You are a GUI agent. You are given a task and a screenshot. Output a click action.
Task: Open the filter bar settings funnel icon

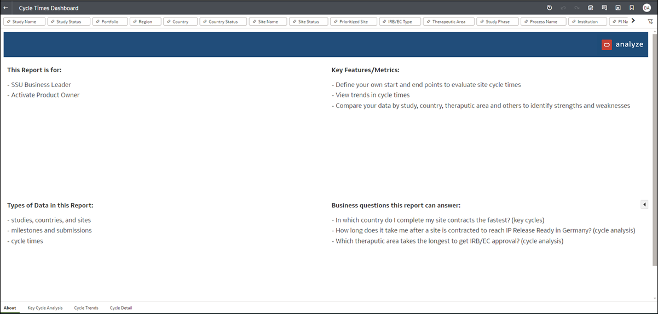pyautogui.click(x=650, y=21)
